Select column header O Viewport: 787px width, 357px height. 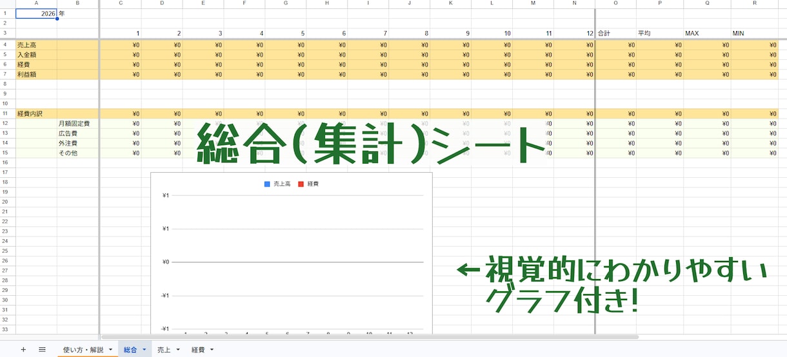pyautogui.click(x=616, y=4)
